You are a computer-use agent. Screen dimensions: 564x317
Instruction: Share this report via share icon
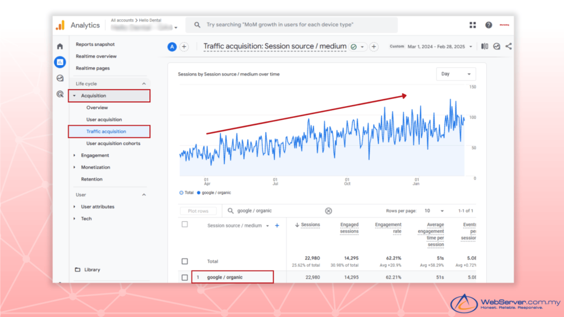pyautogui.click(x=508, y=46)
